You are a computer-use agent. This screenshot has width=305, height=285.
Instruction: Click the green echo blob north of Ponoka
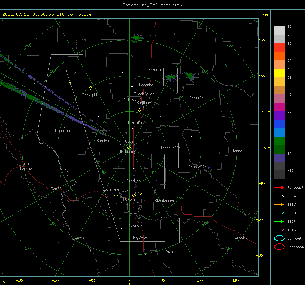coord(138,38)
